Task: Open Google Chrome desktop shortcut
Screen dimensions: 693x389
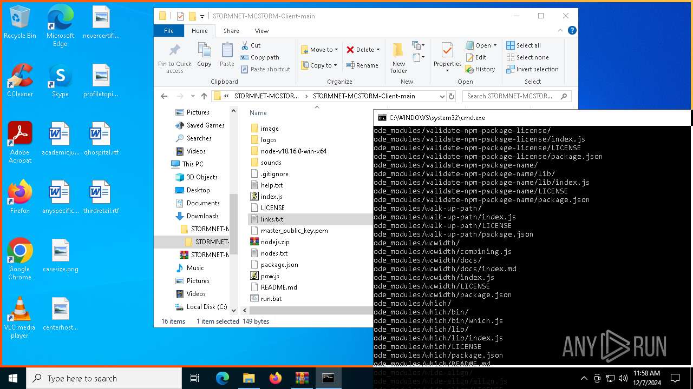Action: click(x=20, y=259)
